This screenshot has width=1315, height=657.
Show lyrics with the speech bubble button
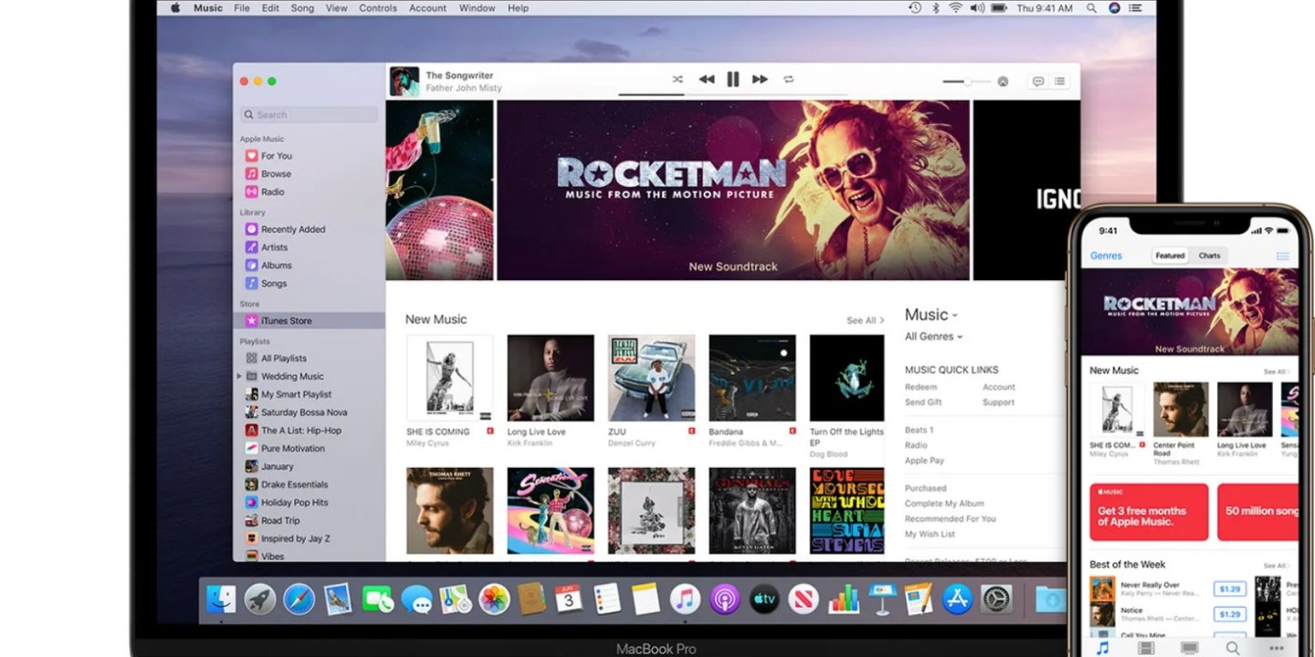pyautogui.click(x=1038, y=81)
